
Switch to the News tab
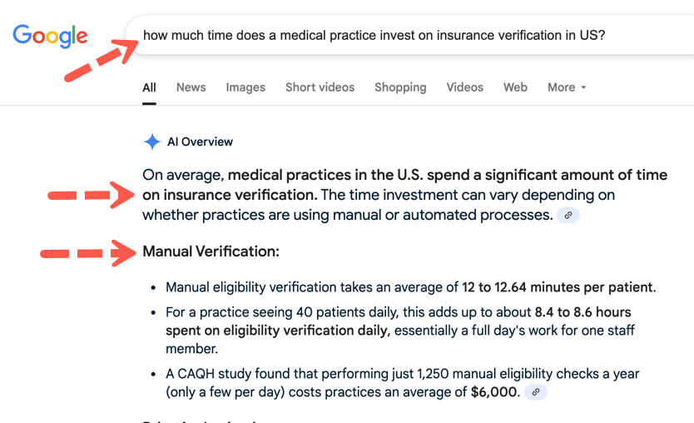pyautogui.click(x=191, y=87)
